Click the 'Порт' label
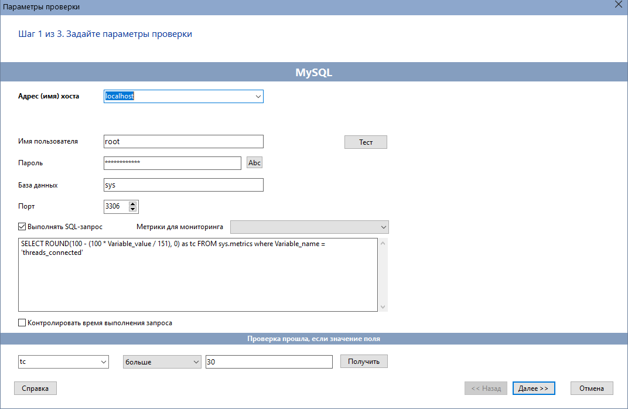The image size is (628, 409). coord(26,206)
